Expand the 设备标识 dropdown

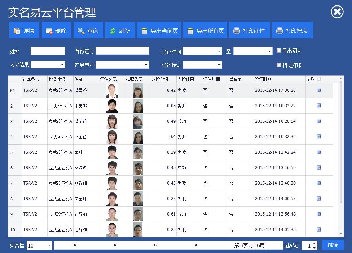[219, 65]
